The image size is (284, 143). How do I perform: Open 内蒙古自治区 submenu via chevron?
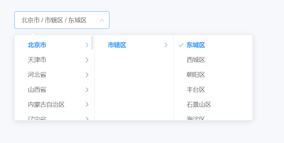(x=87, y=104)
